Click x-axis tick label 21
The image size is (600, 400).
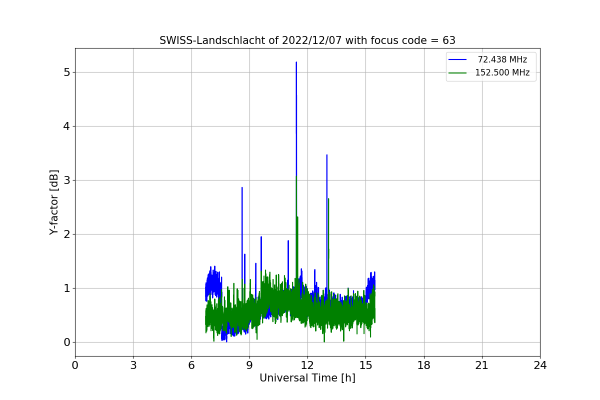coord(482,365)
